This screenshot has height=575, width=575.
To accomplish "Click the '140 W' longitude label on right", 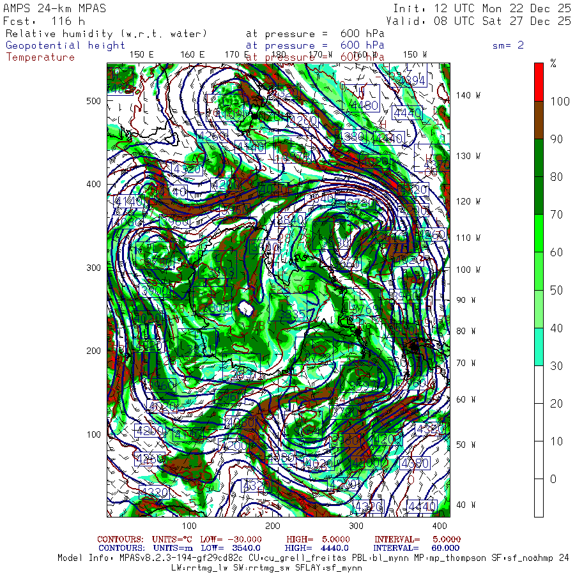I will pyautogui.click(x=468, y=96).
